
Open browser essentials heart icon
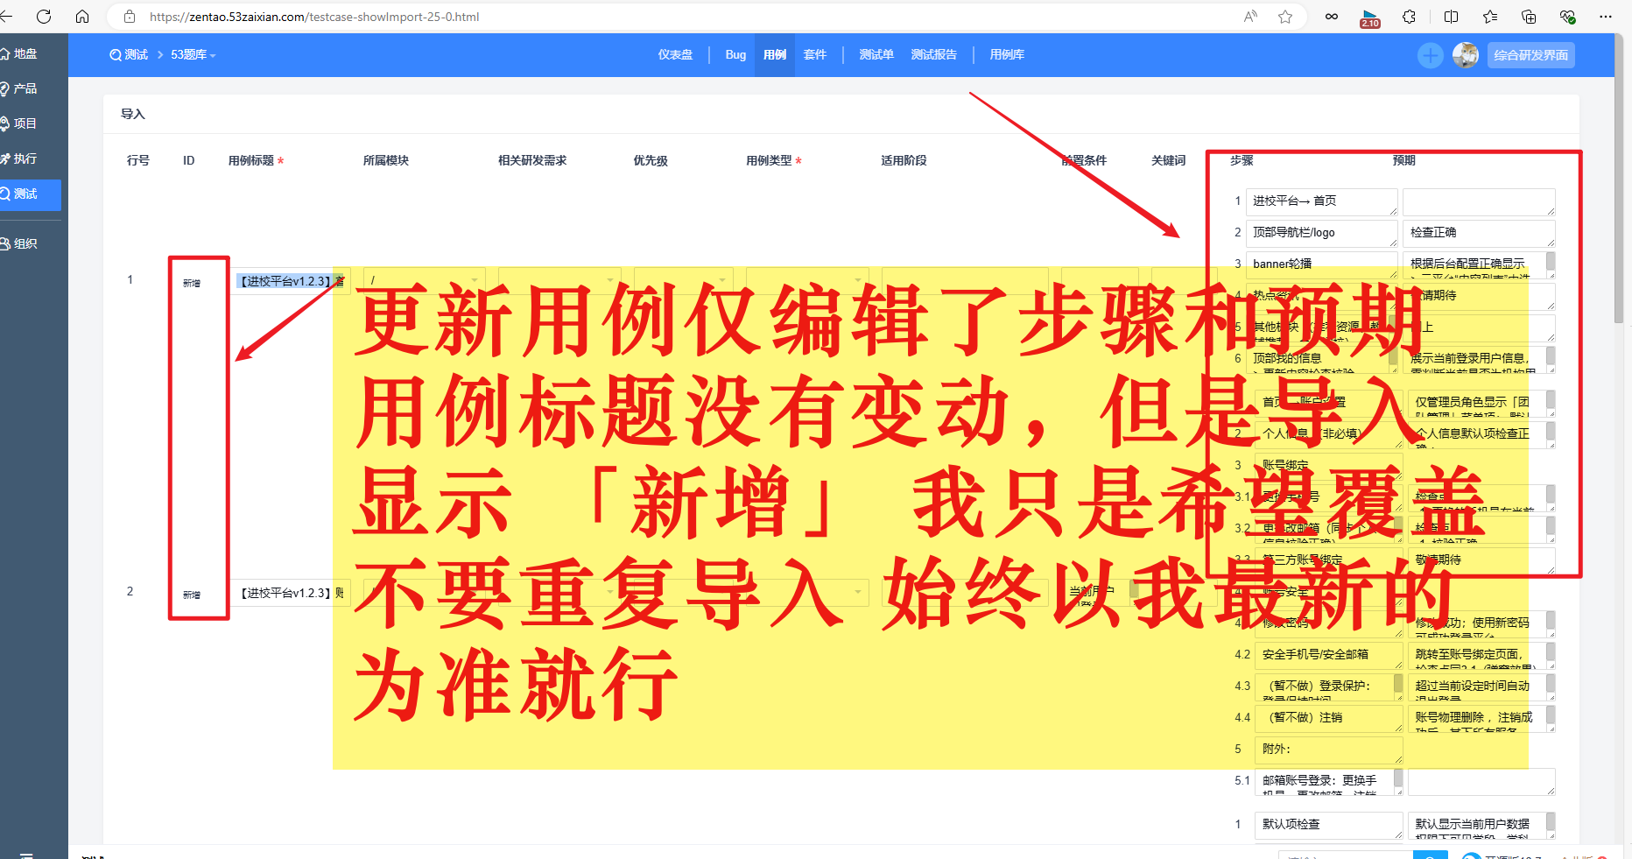(1567, 17)
